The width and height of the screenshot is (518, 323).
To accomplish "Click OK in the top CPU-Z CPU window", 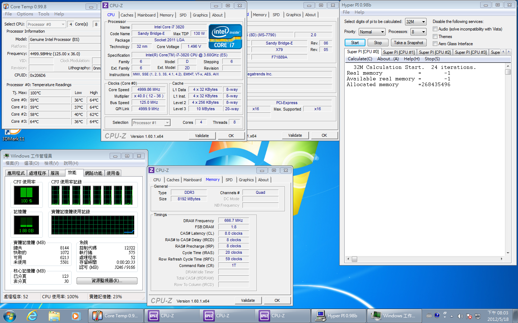I will click(231, 136).
